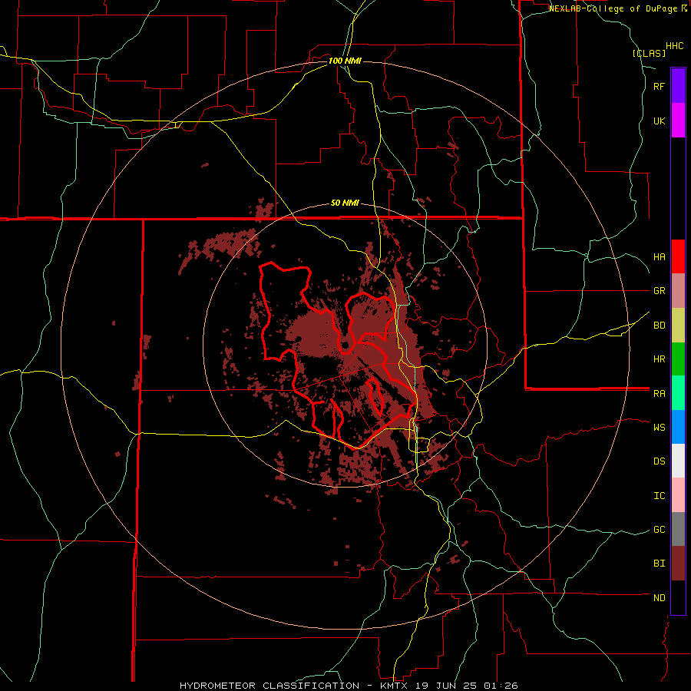The width and height of the screenshot is (691, 691).
Task: Click the BI legend label
Action: pyautogui.click(x=659, y=564)
